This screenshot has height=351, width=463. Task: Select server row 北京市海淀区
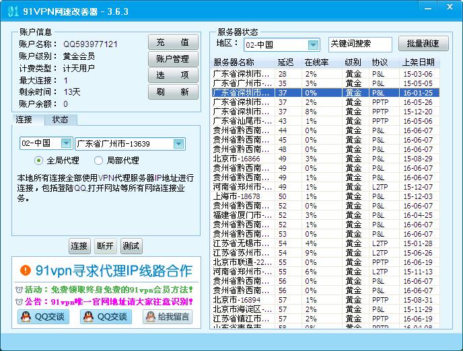[x=326, y=309]
